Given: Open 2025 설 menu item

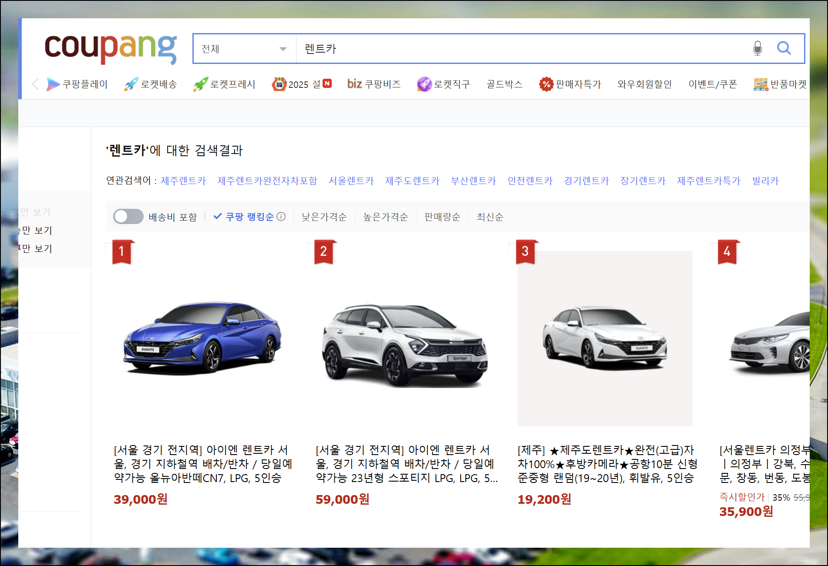Looking at the screenshot, I should point(302,84).
